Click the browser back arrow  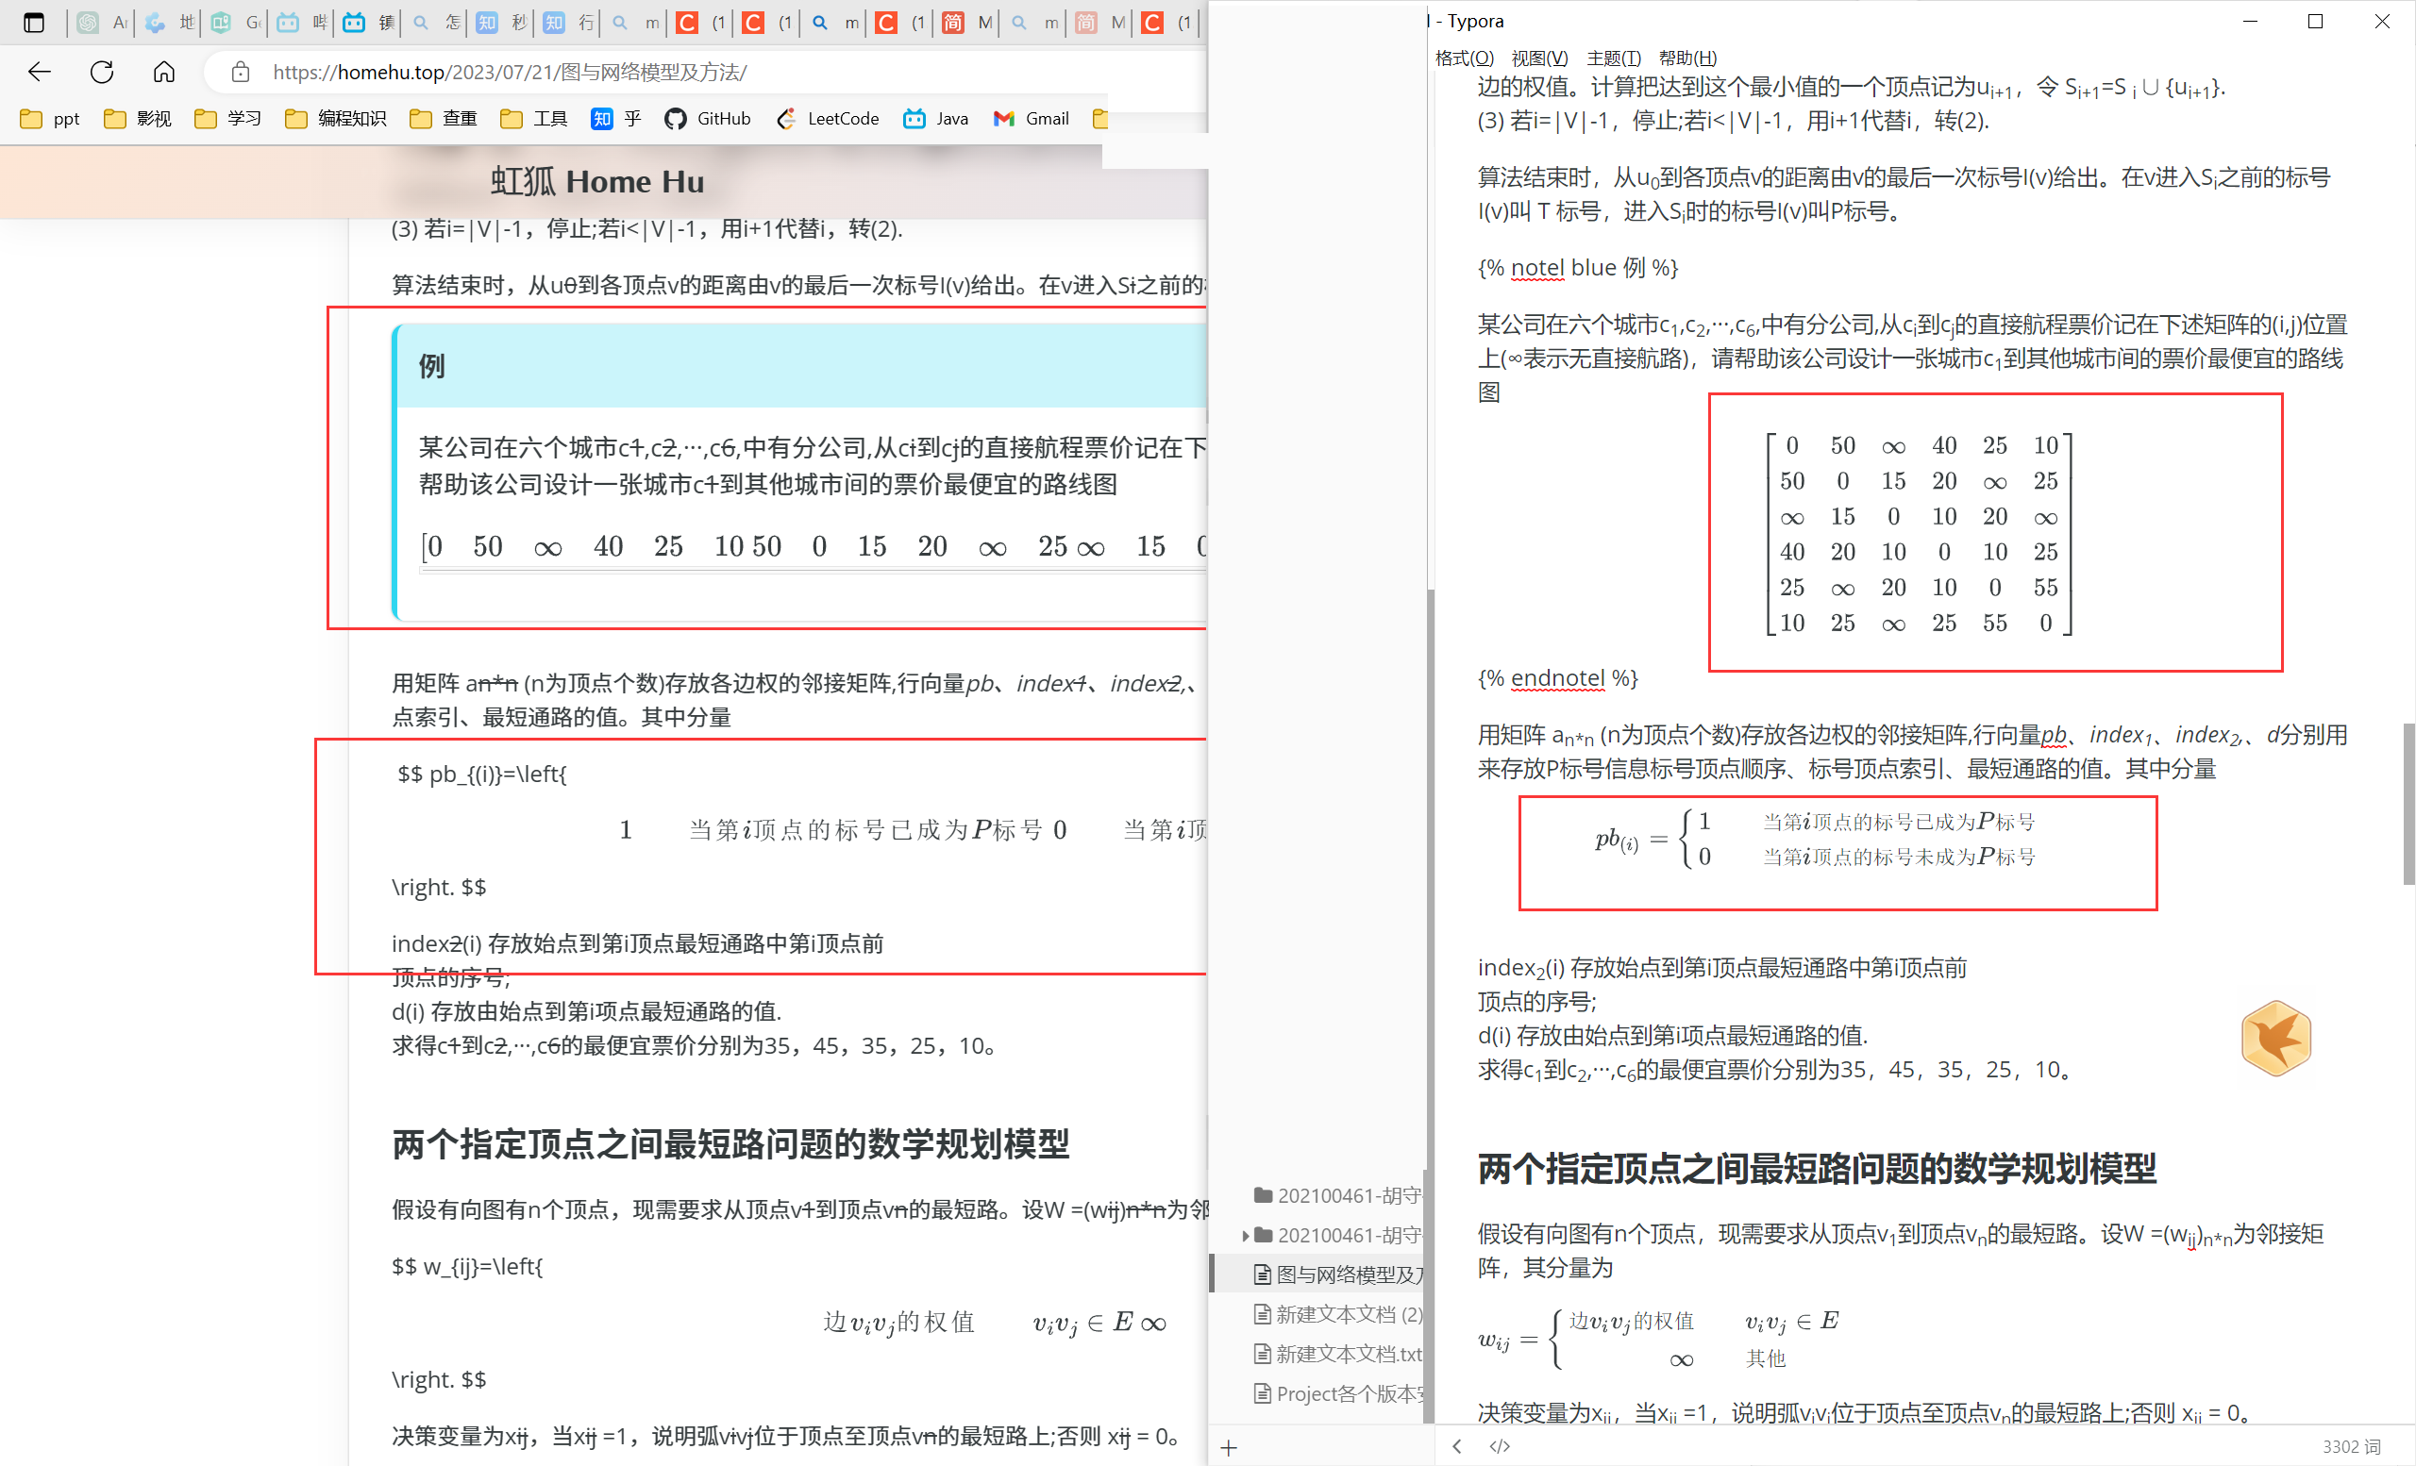[x=40, y=72]
